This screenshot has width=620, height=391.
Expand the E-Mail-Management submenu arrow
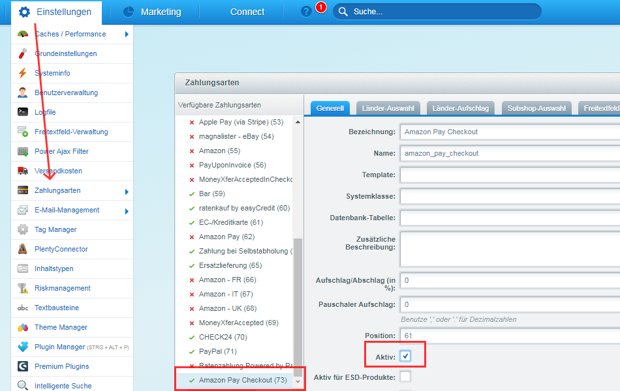[127, 211]
